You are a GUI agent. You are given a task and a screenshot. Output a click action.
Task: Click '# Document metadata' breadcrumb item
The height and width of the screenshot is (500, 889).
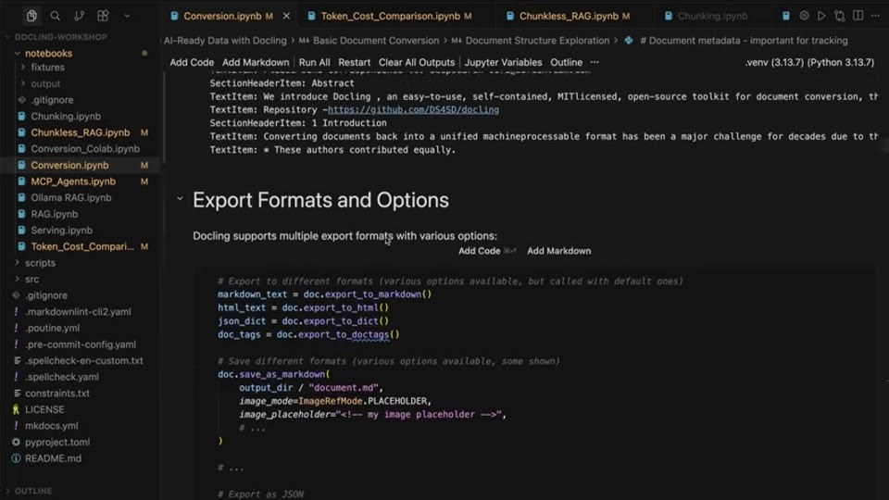pyautogui.click(x=744, y=40)
